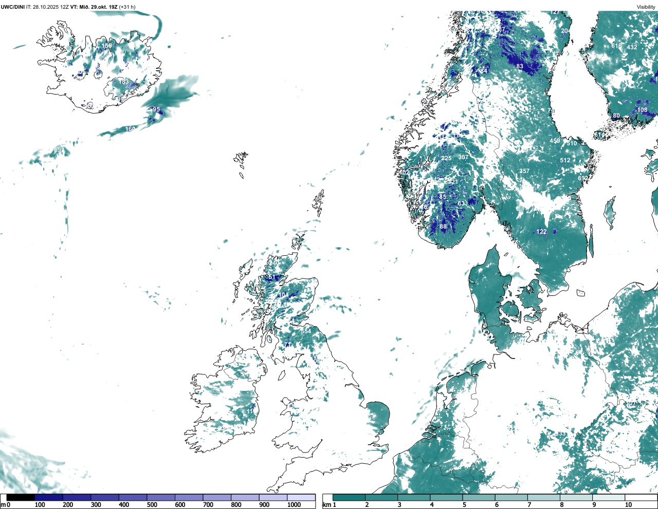The width and height of the screenshot is (658, 509).
Task: Click the '225' value over Norway
Action: tap(447, 158)
